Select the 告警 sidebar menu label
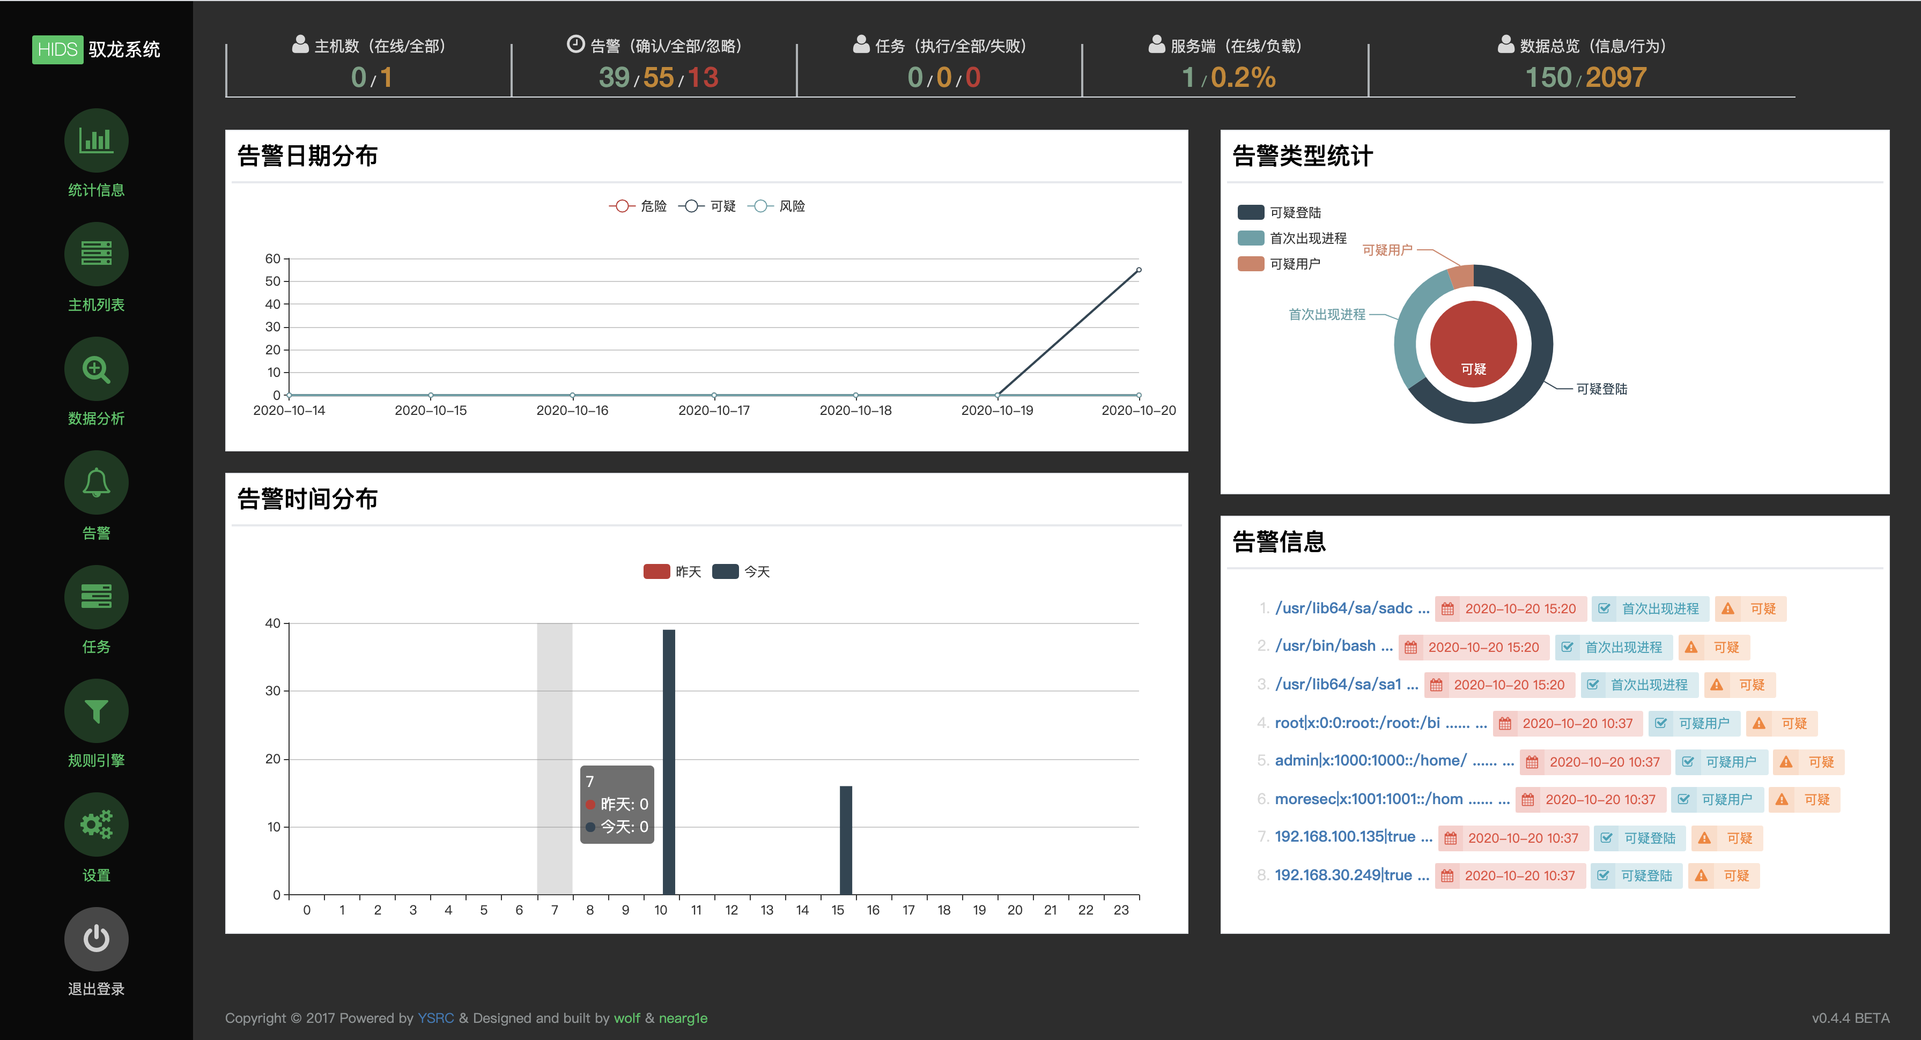 96,532
